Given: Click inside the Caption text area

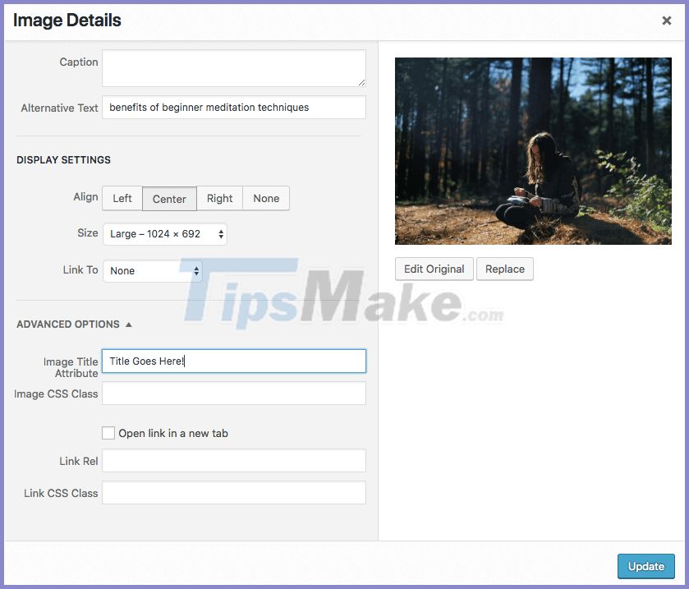Looking at the screenshot, I should (233, 67).
